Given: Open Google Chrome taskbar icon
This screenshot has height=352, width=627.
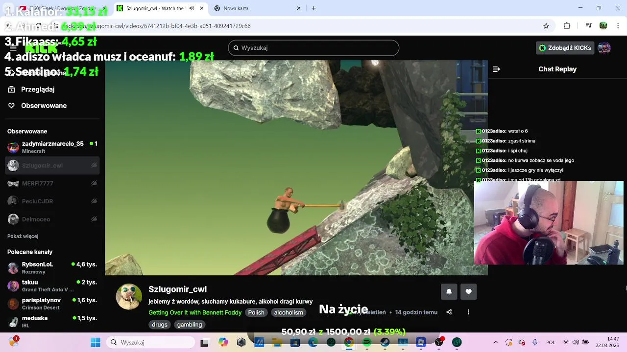Looking at the screenshot, I should (x=349, y=342).
